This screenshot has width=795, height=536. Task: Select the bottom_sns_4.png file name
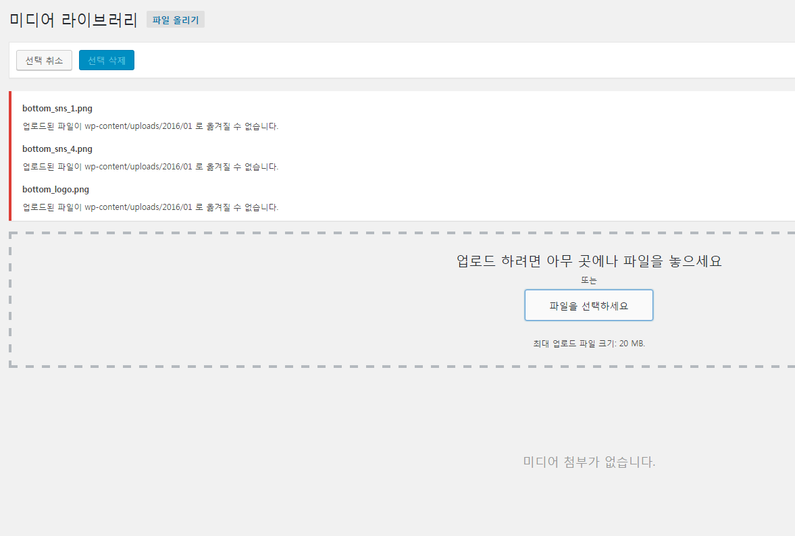click(x=57, y=149)
